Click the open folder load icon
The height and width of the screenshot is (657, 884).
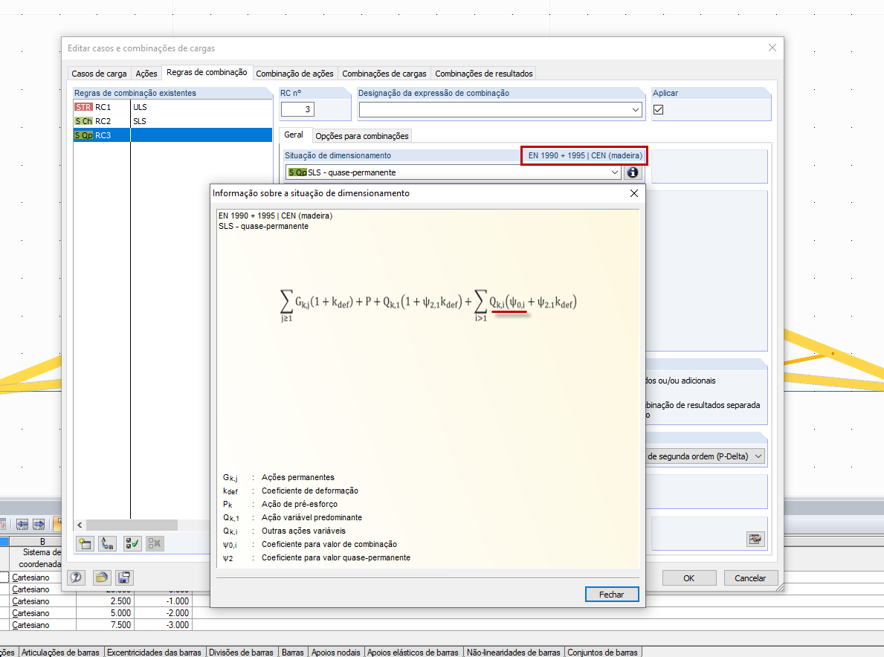[x=101, y=577]
